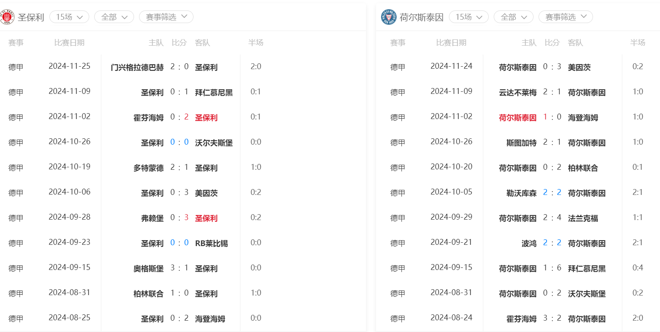The height and width of the screenshot is (332, 660).
Task: Click the St. Pauli team crest icon
Action: 7,17
